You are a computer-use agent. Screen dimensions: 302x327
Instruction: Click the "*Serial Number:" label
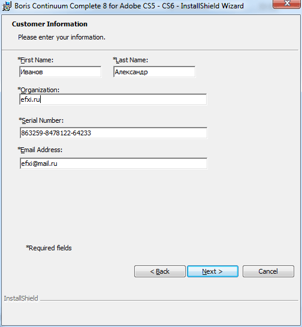pyautogui.click(x=41, y=120)
